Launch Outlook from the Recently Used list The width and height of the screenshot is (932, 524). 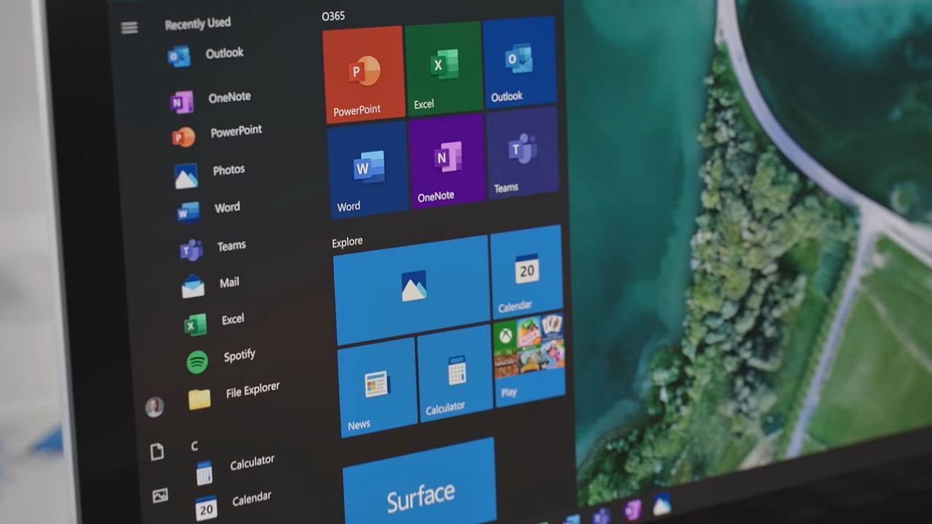205,55
